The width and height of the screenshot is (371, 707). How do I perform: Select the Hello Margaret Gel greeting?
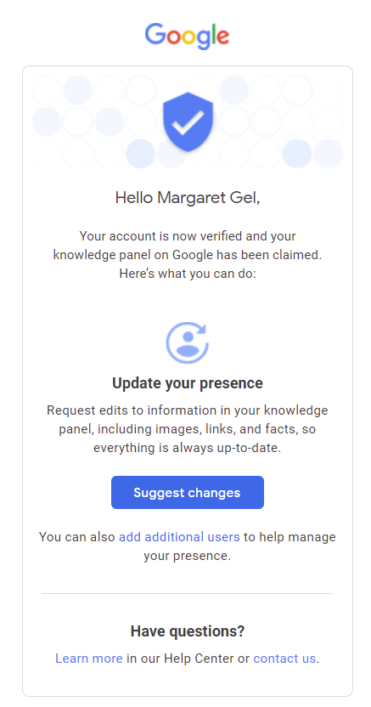(x=188, y=197)
